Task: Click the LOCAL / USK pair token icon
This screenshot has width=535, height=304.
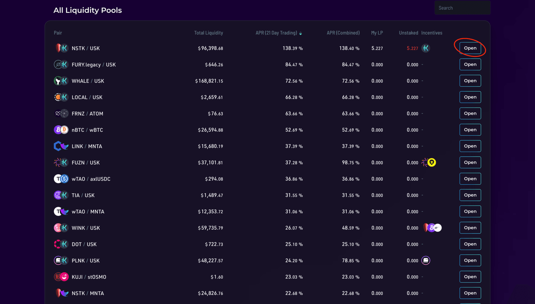Action: (x=61, y=97)
